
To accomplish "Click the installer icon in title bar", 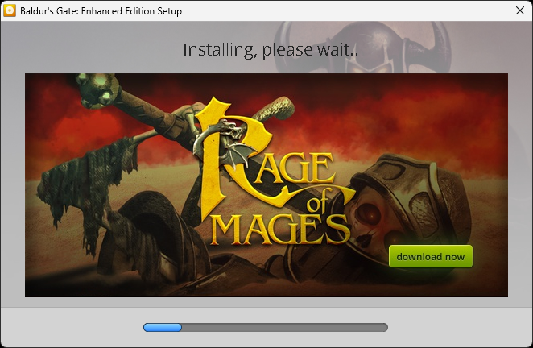I will pyautogui.click(x=10, y=10).
